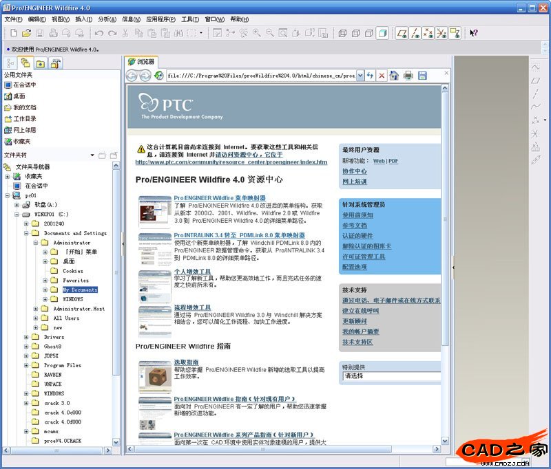Select the 浏览器 tab

click(141, 62)
